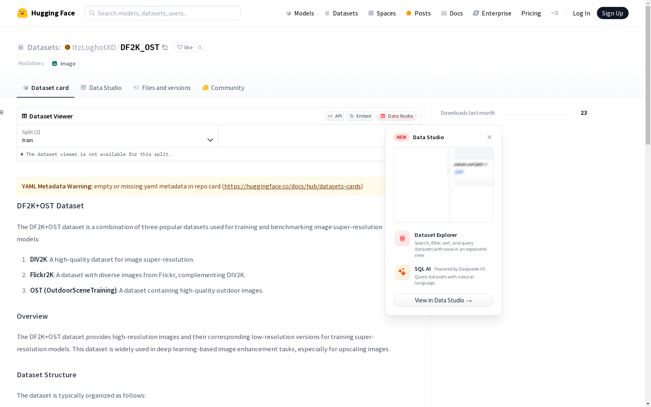This screenshot has width=651, height=407.
Task: Open the left sidebar hamburger icon
Action: pos(2,112)
